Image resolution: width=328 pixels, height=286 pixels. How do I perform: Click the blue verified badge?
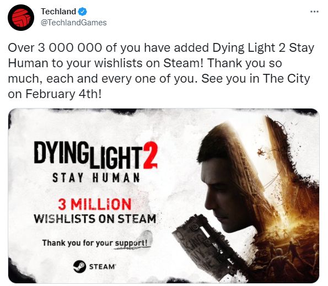(83, 12)
